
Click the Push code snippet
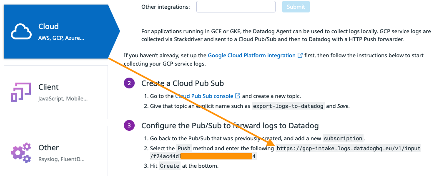click(184, 148)
